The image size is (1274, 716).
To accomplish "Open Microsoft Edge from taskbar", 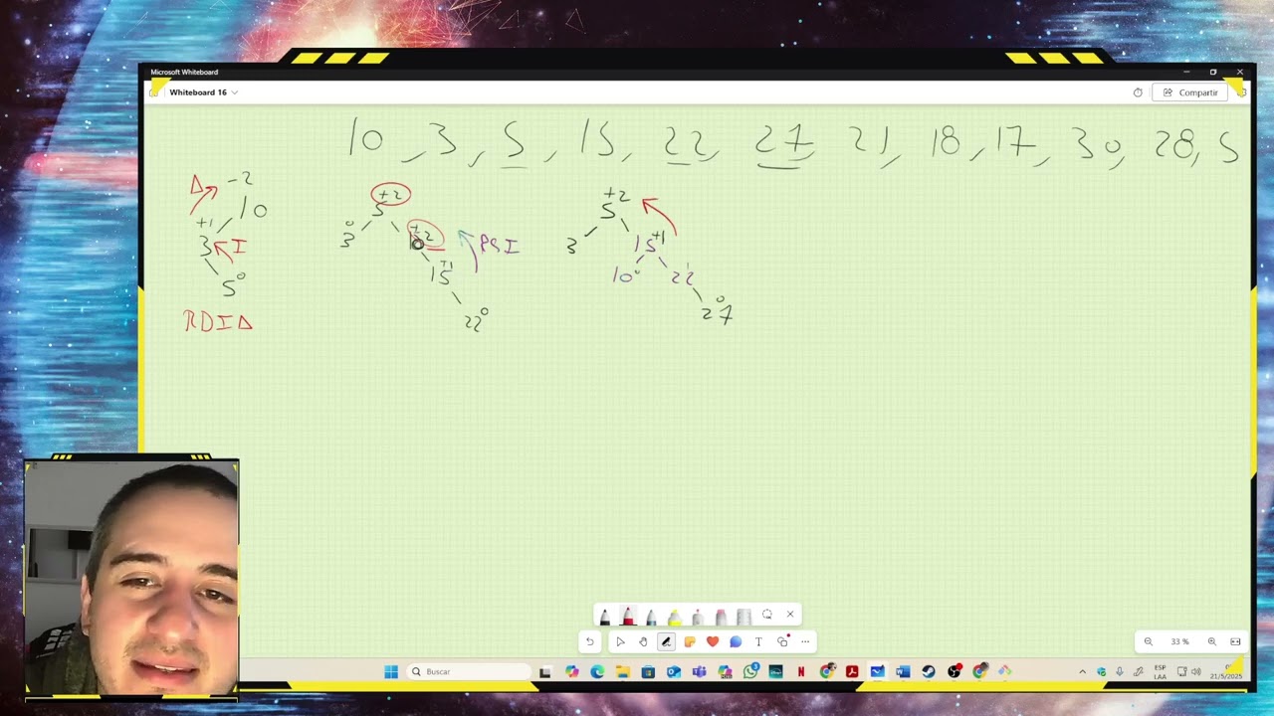I will 597,672.
